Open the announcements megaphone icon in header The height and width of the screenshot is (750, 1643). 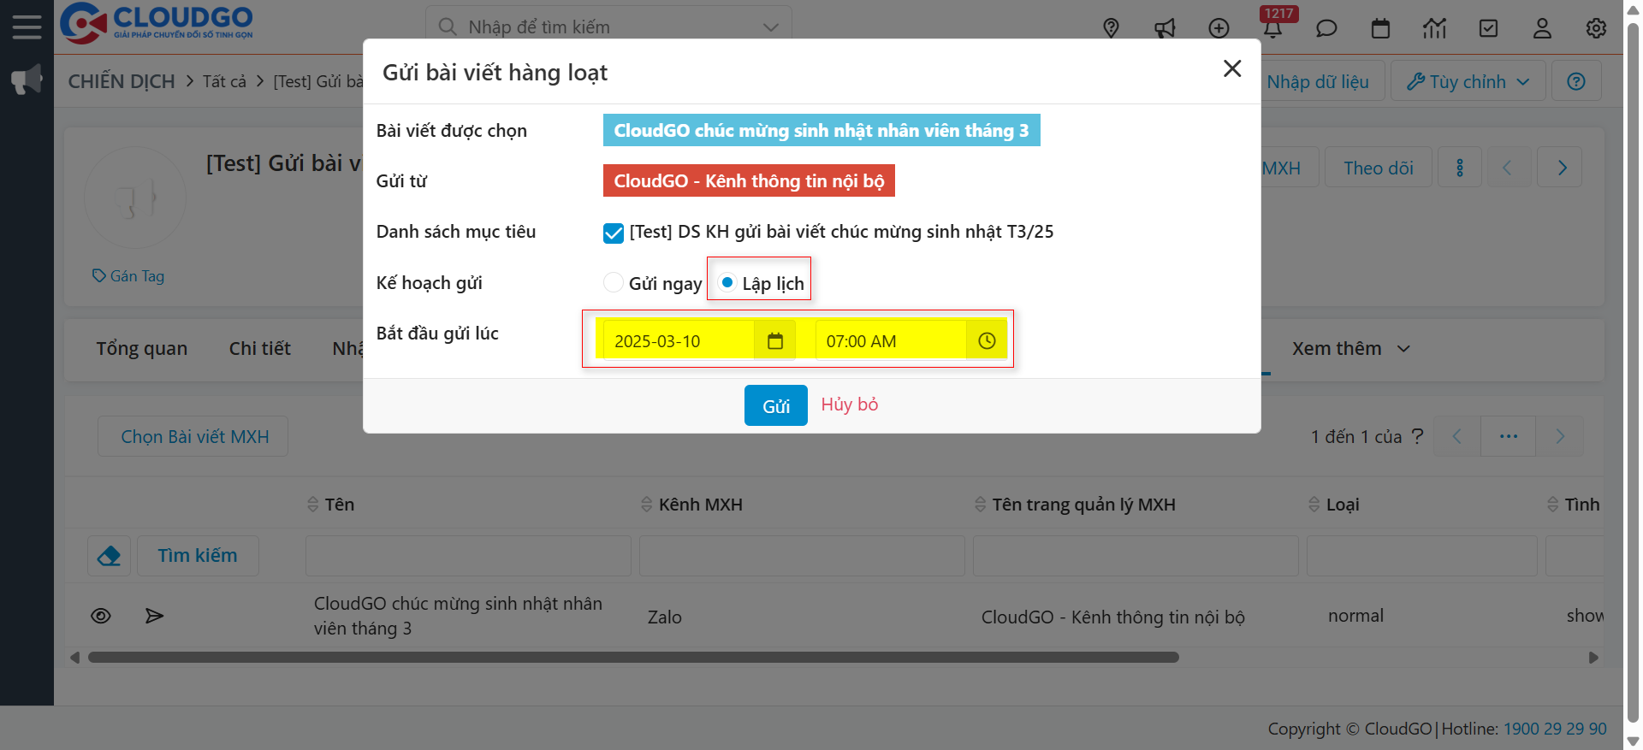(x=1165, y=28)
